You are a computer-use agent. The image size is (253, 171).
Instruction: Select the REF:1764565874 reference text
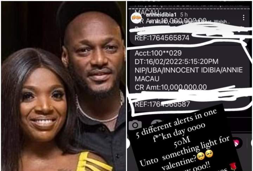pyautogui.click(x=162, y=38)
